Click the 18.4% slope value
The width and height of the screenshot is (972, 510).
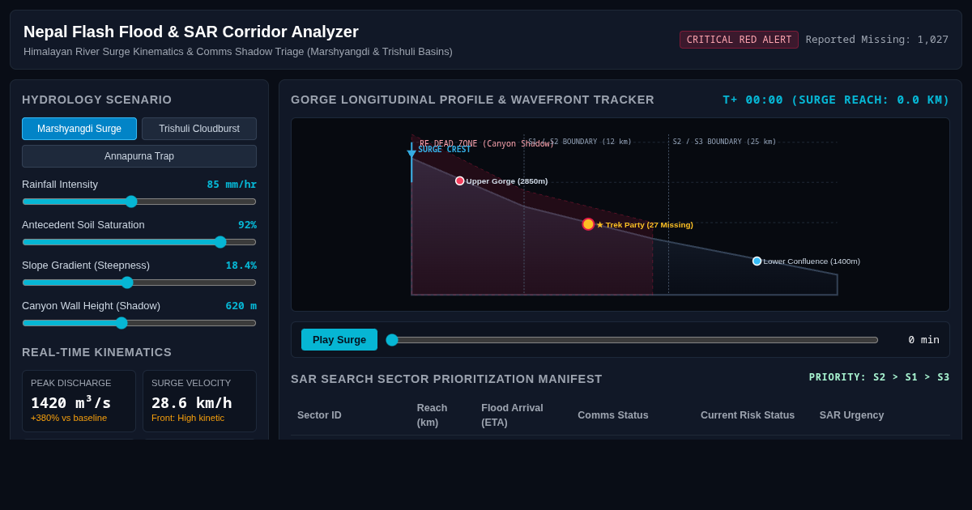coord(241,266)
